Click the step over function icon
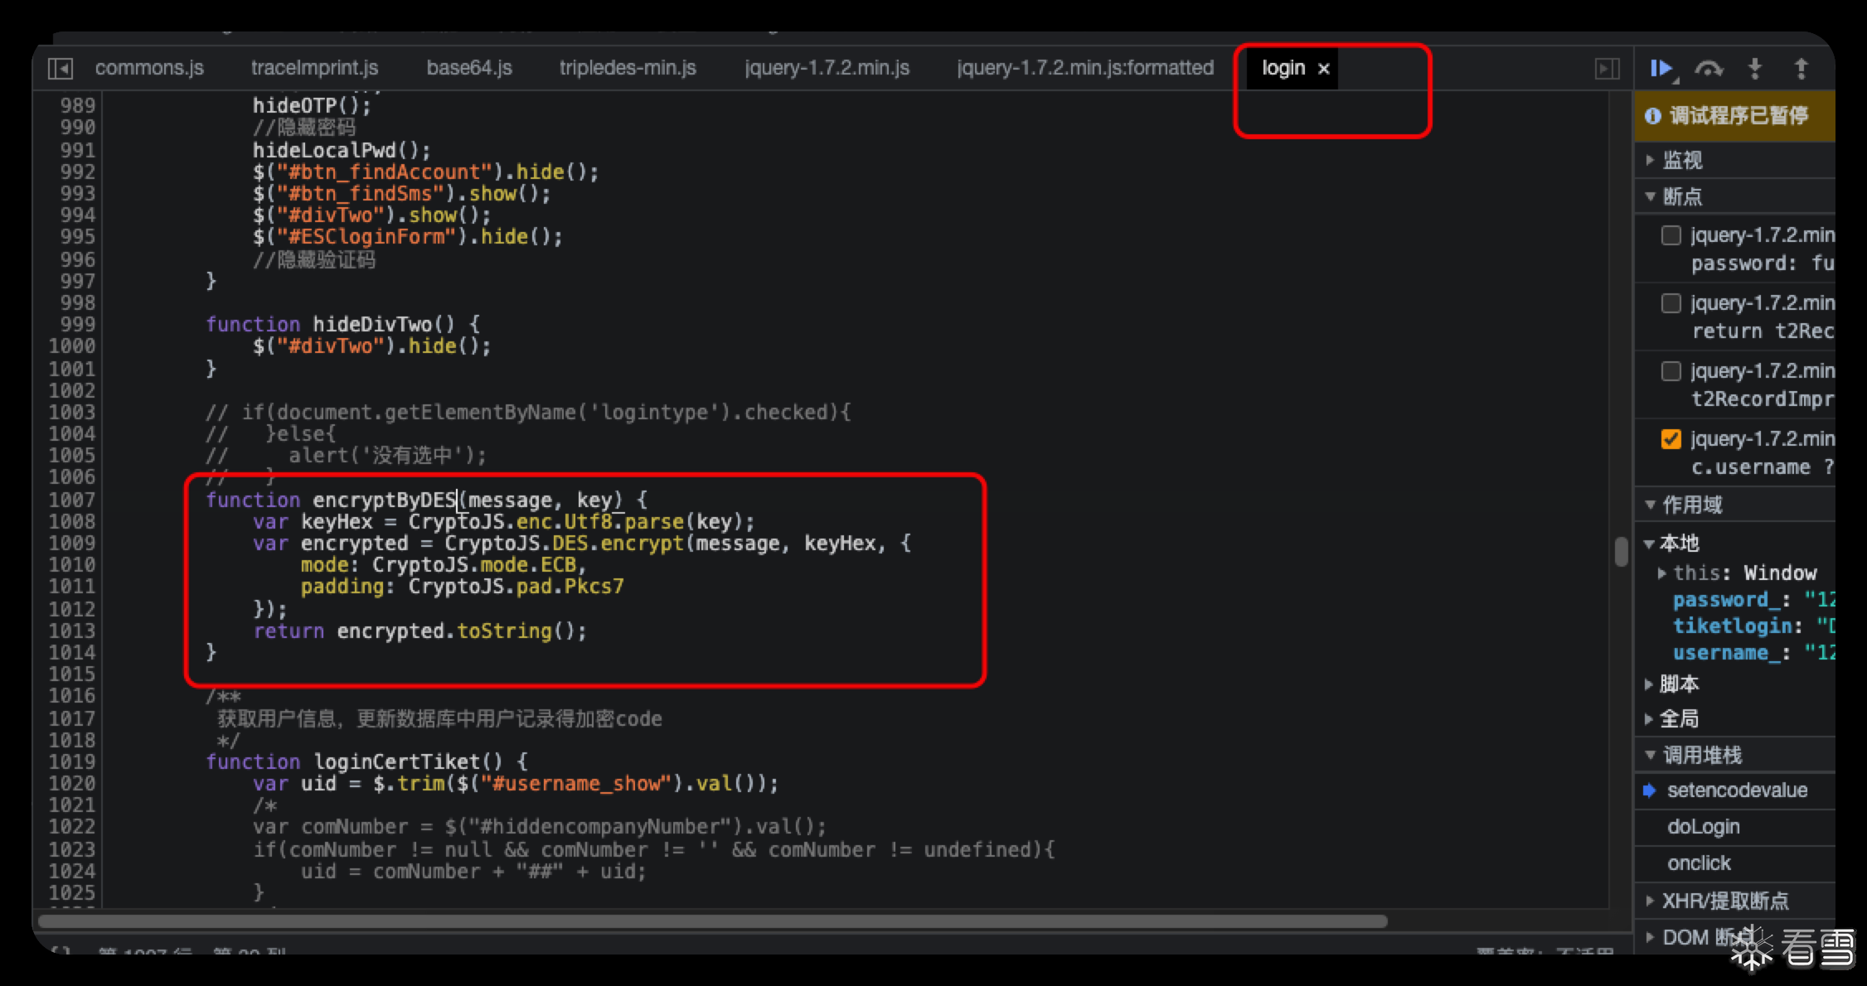The height and width of the screenshot is (986, 1867). click(x=1708, y=69)
